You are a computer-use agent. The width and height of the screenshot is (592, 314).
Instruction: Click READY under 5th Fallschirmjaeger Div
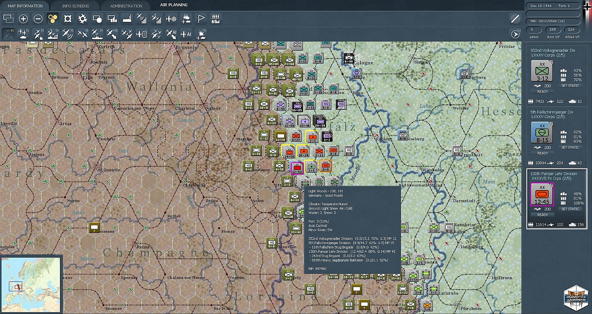[542, 153]
